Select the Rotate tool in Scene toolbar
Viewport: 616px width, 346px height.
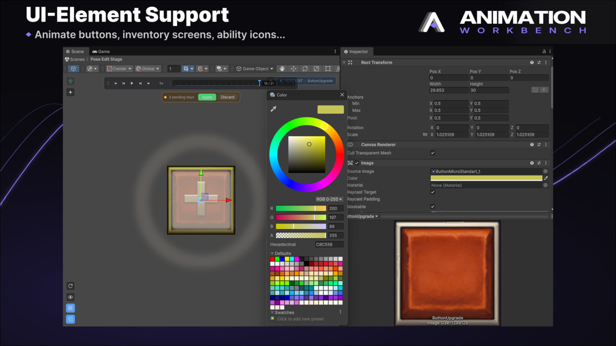305,69
